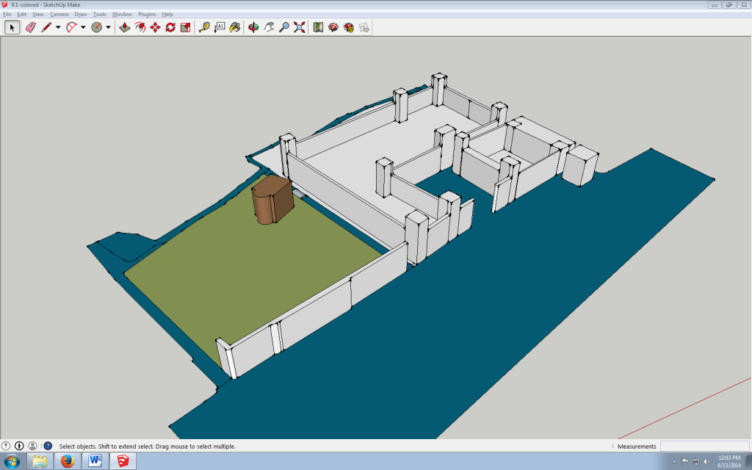Click the Measurements input box

(x=705, y=446)
